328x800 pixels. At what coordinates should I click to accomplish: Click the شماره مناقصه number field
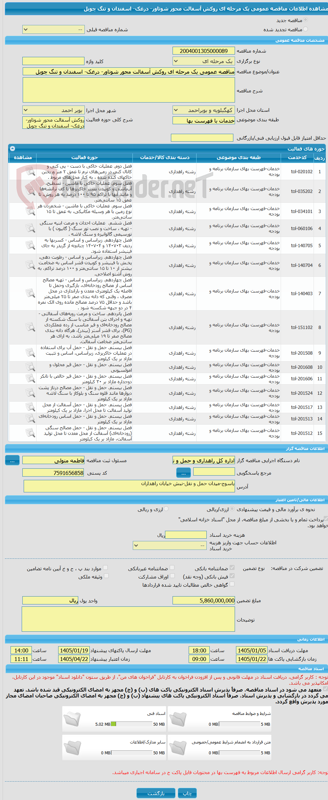204,51
